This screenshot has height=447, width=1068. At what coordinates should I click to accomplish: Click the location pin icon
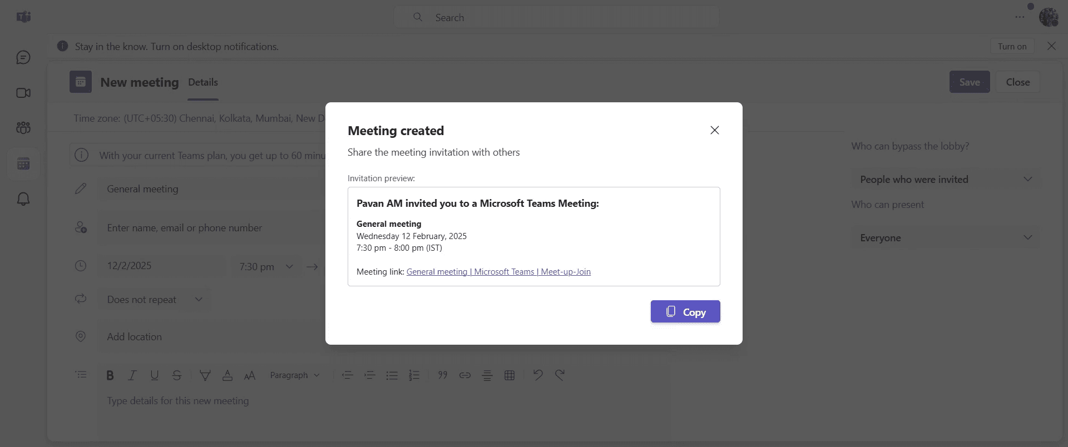[81, 336]
